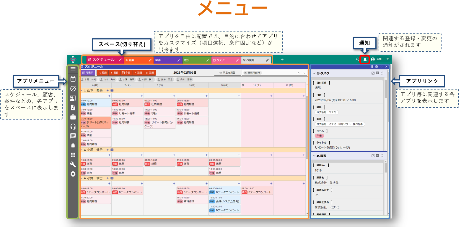Open the Schedule app from sidebar
This screenshot has width=461, height=227.
click(73, 79)
